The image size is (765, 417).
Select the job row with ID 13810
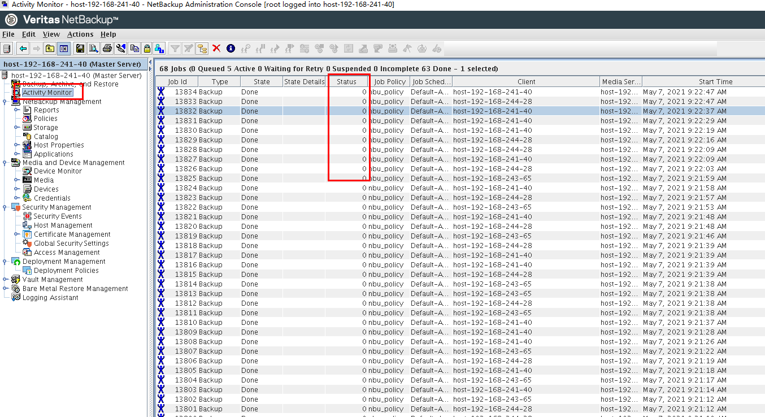pos(460,323)
